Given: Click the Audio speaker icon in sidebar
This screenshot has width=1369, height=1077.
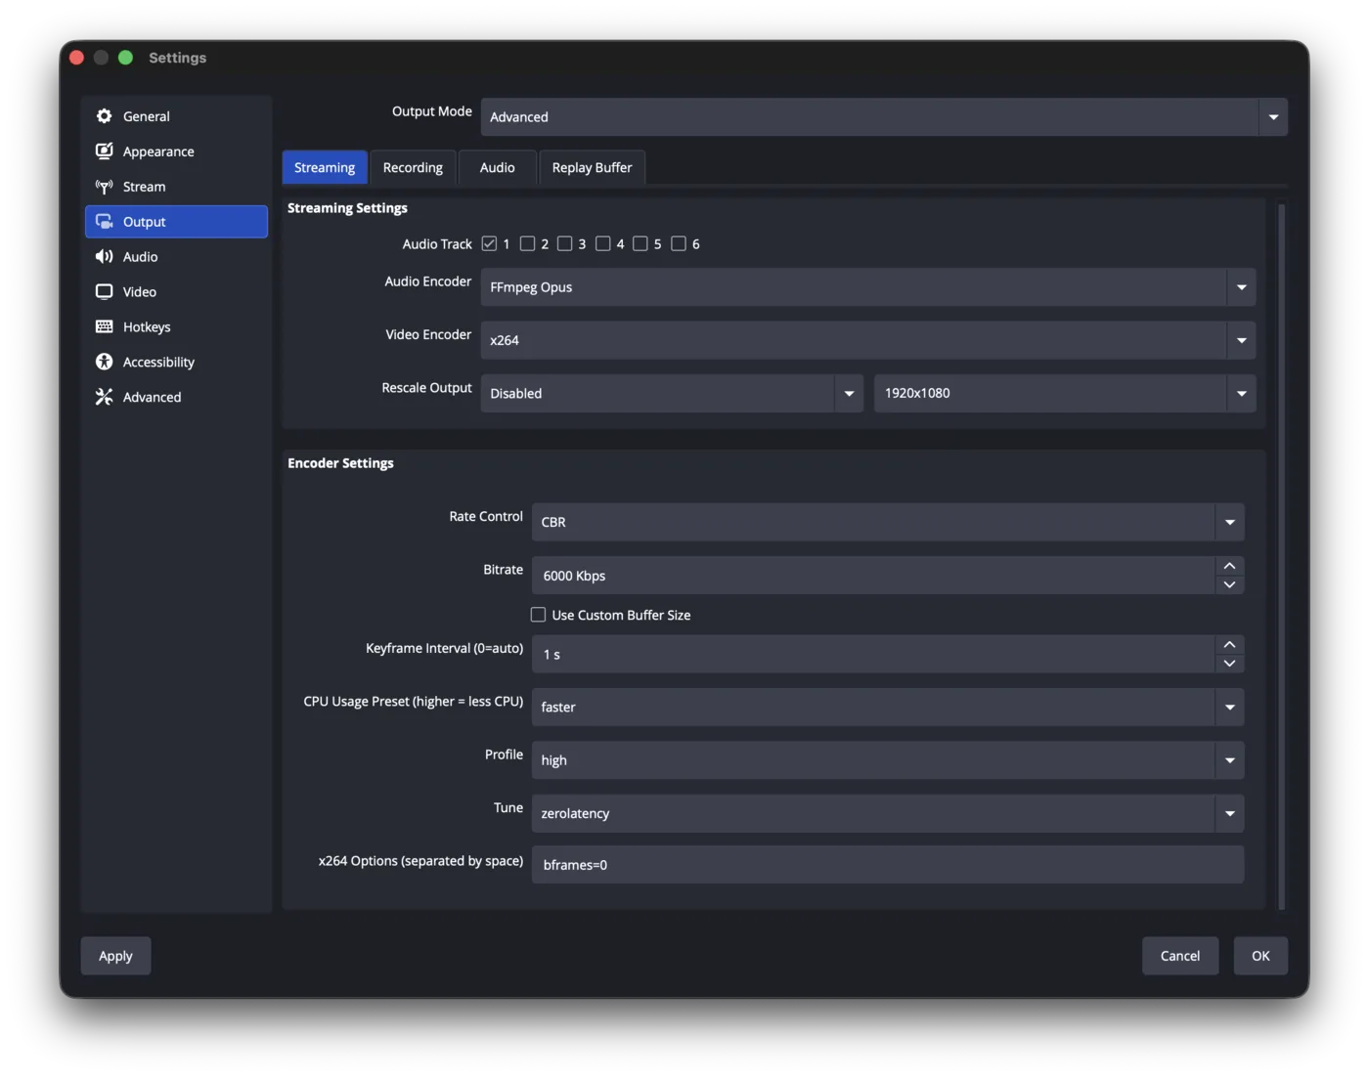Looking at the screenshot, I should coord(104,257).
